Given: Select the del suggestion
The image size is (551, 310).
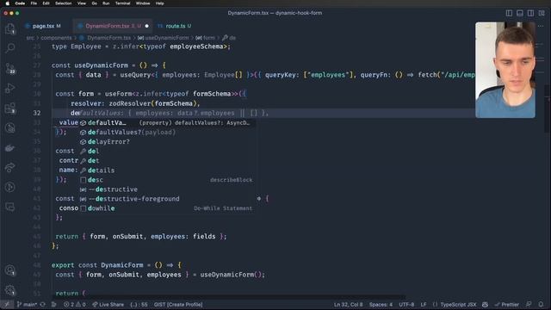Looking at the screenshot, I should click(166, 152).
